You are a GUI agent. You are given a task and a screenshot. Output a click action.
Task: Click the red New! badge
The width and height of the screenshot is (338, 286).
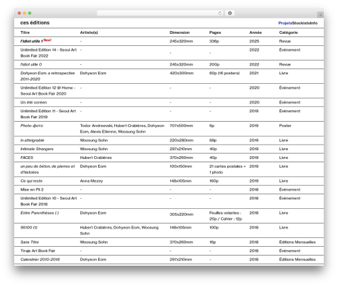coord(47,40)
